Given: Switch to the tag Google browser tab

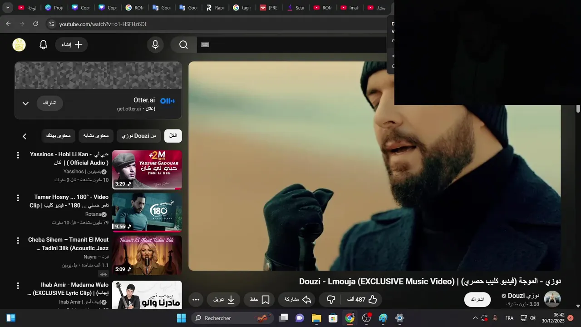Looking at the screenshot, I should tap(242, 8).
